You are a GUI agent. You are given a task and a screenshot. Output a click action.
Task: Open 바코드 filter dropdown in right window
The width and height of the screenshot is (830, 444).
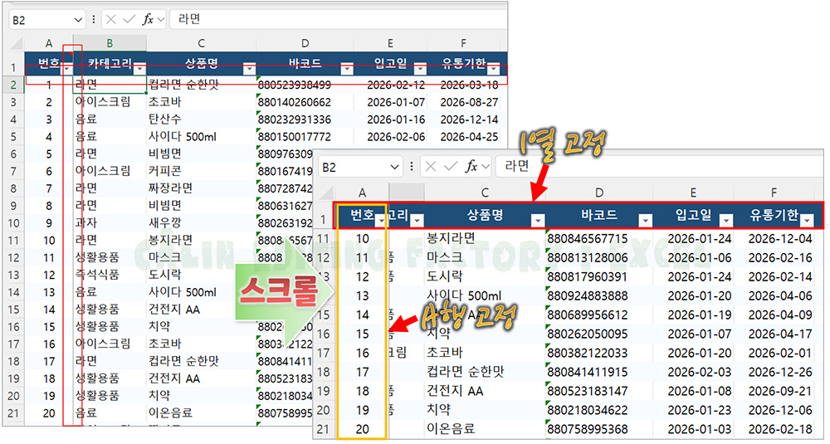pos(645,221)
